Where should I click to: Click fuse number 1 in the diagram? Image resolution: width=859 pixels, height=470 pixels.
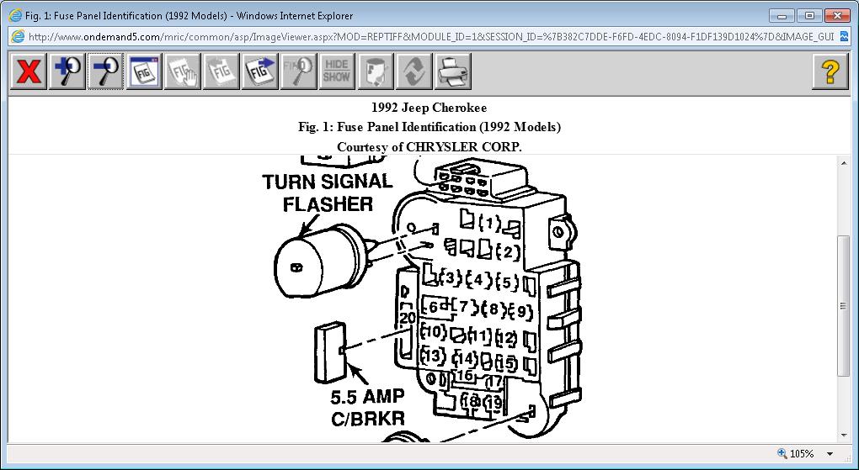[490, 223]
